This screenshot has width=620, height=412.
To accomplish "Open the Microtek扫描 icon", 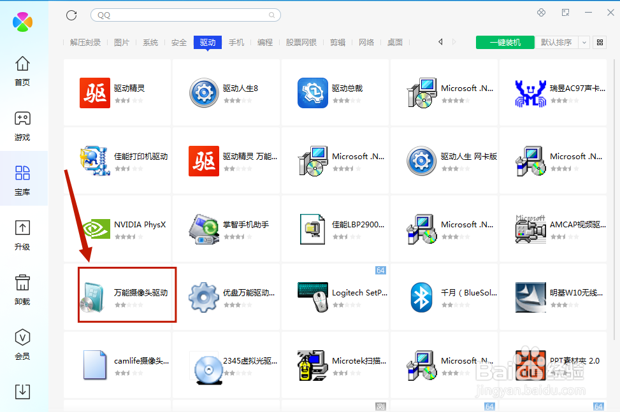I will (313, 365).
